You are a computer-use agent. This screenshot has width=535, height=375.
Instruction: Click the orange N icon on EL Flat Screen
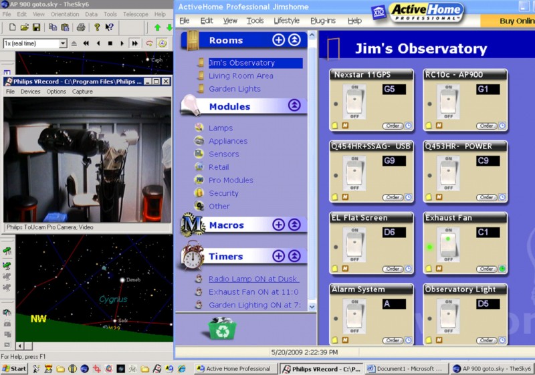[x=345, y=269]
